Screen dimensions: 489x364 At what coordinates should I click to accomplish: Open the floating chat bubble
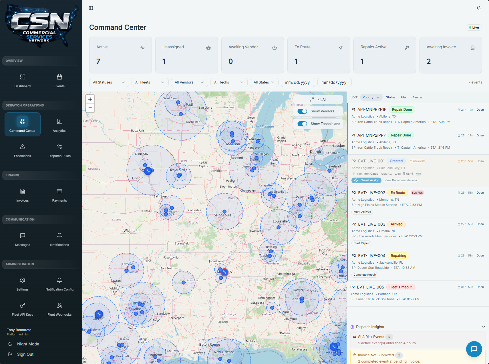point(474,349)
